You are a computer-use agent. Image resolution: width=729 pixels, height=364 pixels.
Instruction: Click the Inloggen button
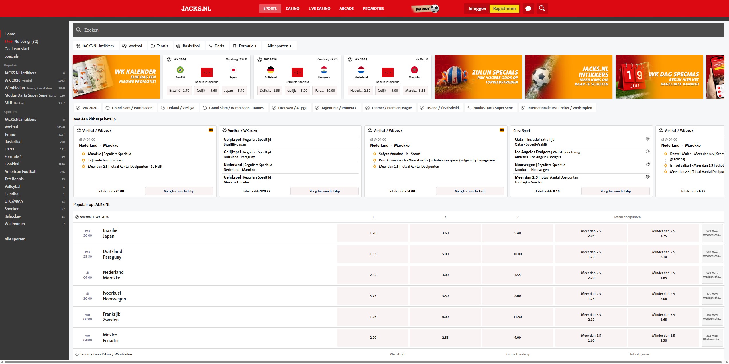click(477, 9)
